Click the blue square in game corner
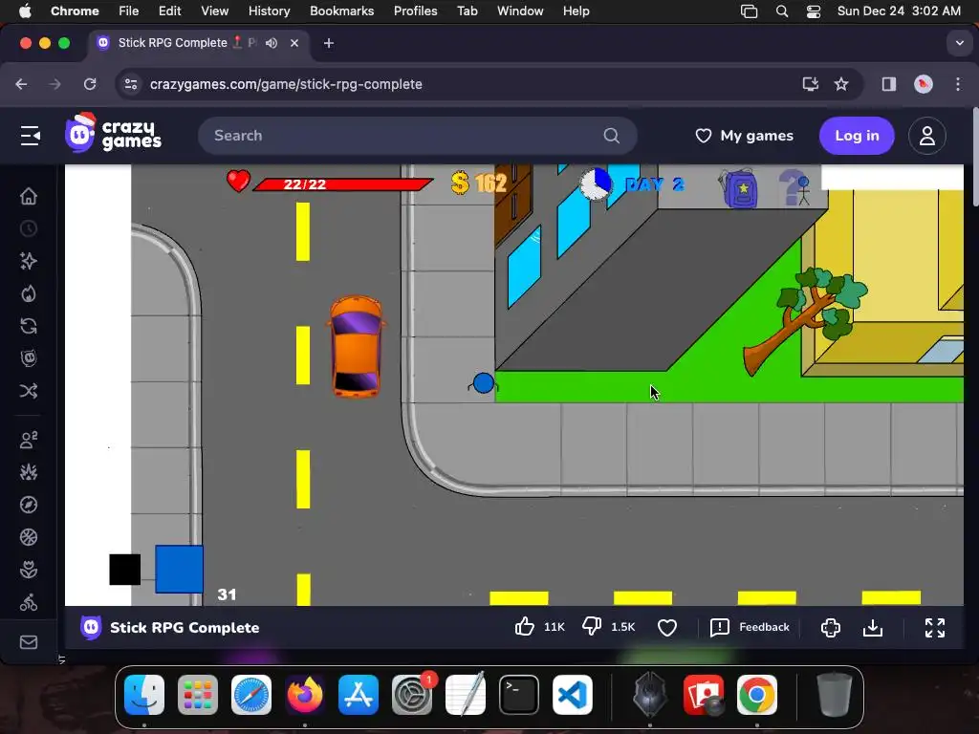 (x=179, y=569)
